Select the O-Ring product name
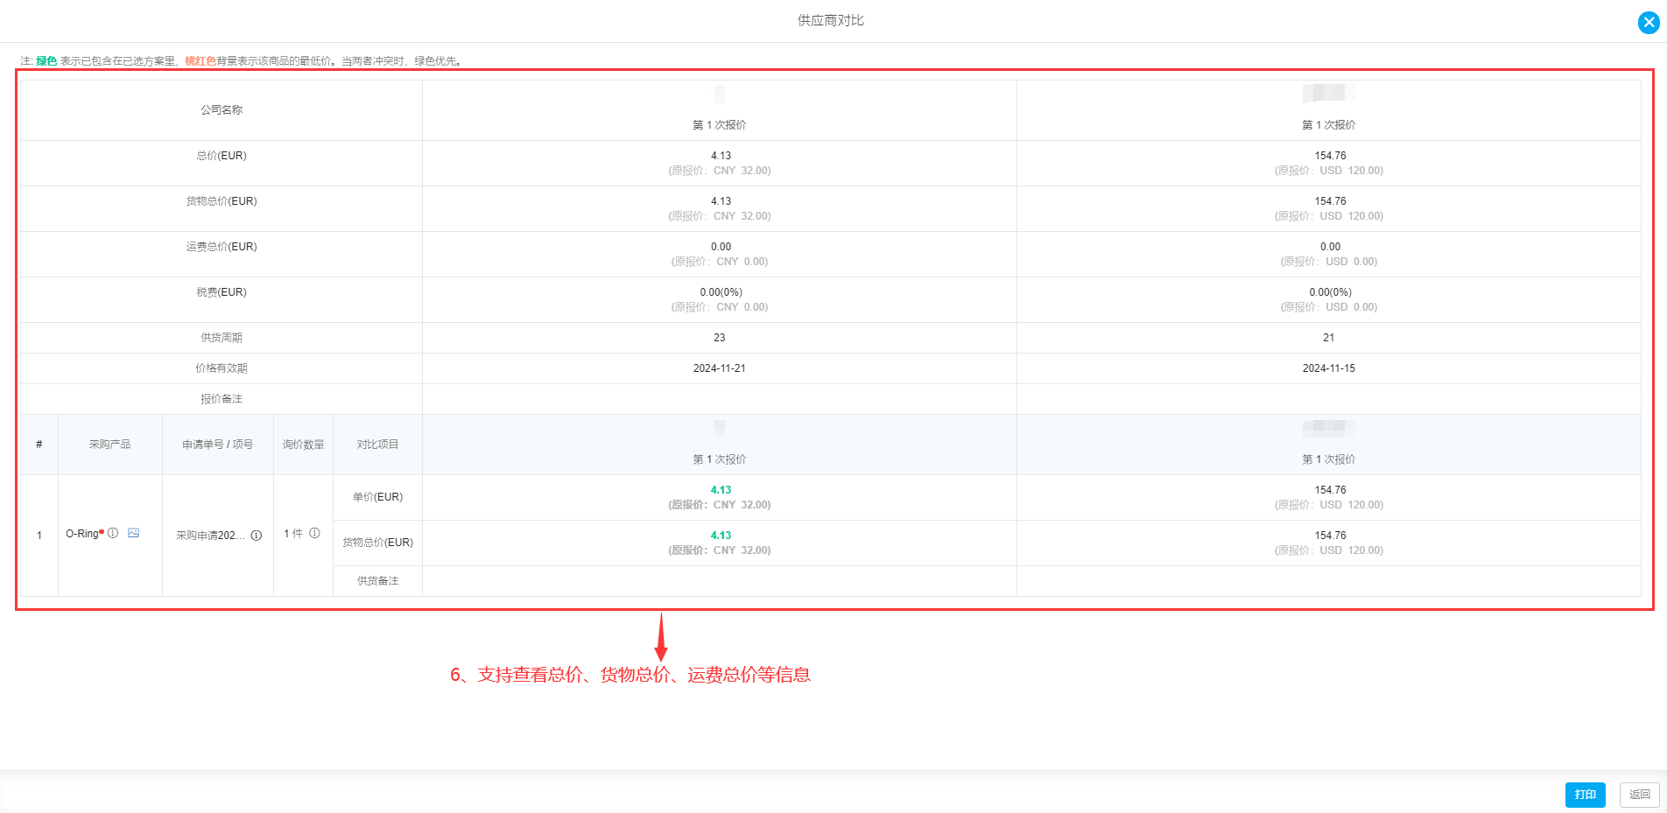 click(x=82, y=534)
